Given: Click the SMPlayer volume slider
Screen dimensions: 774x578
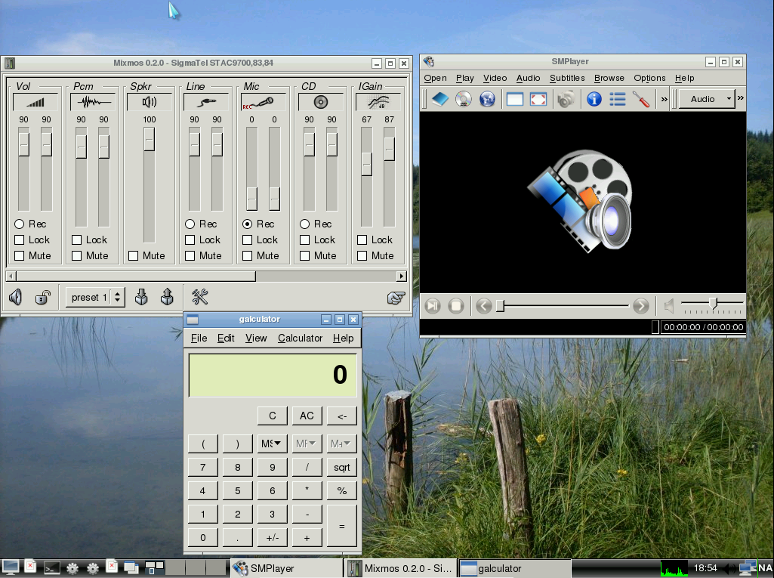Looking at the screenshot, I should 712,303.
